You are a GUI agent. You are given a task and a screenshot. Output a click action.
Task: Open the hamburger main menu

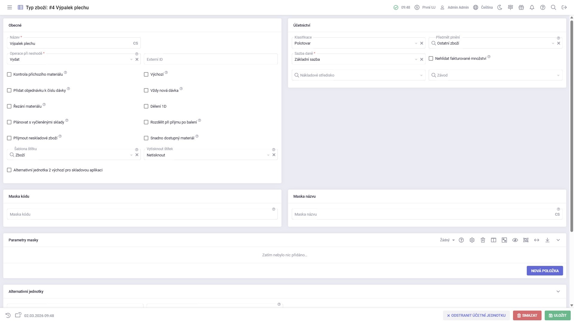10,7
